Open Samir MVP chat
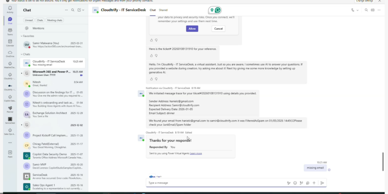Viewport: 388px width, 194px height. (x=52, y=166)
